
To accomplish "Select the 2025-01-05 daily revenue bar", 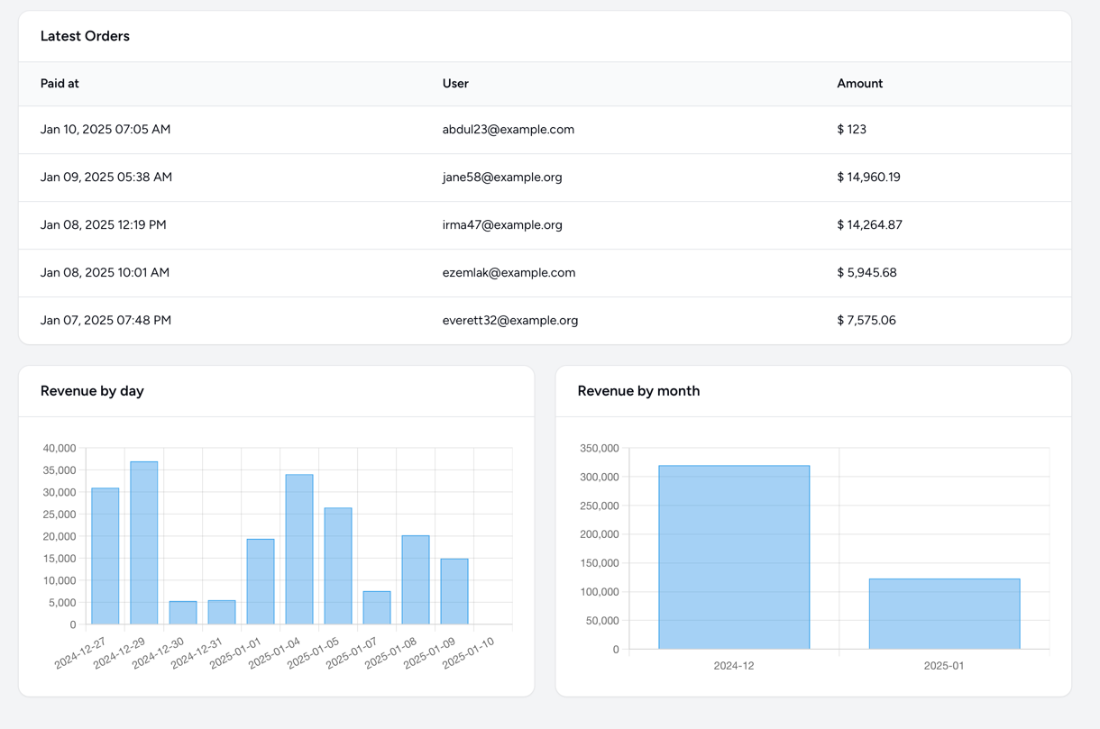I will coord(338,566).
